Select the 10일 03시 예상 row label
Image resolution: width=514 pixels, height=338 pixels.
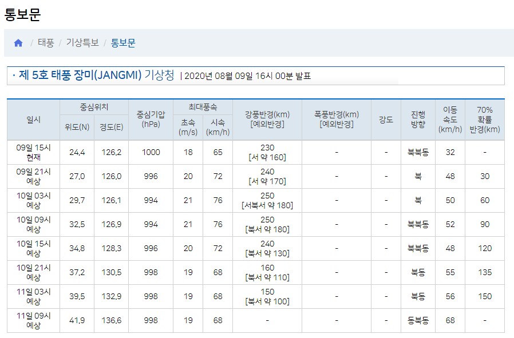pos(33,200)
